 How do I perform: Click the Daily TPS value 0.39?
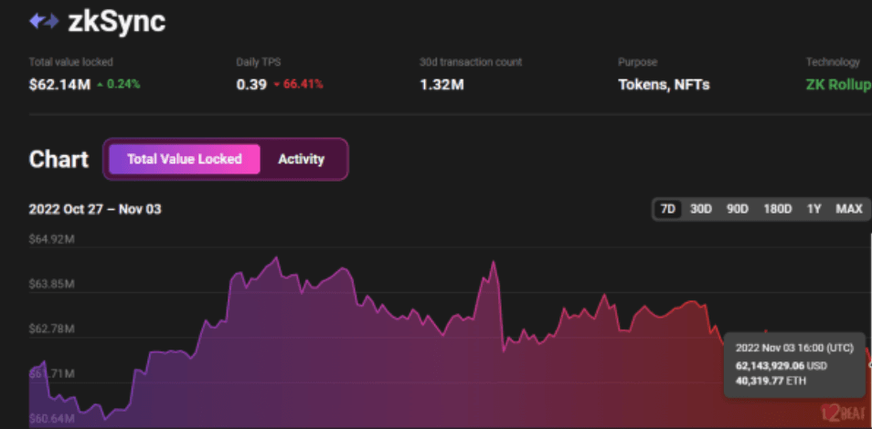point(251,85)
